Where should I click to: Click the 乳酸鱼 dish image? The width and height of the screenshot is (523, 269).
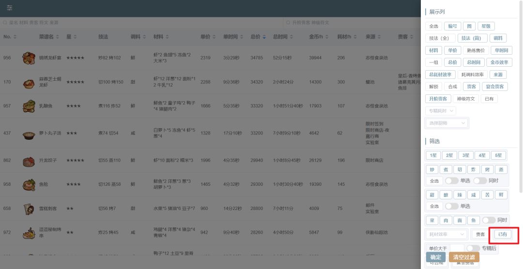pos(29,106)
